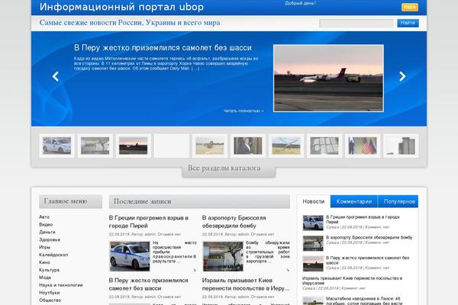
Task: Open 'Общество' menu category
Action: [x=50, y=300]
